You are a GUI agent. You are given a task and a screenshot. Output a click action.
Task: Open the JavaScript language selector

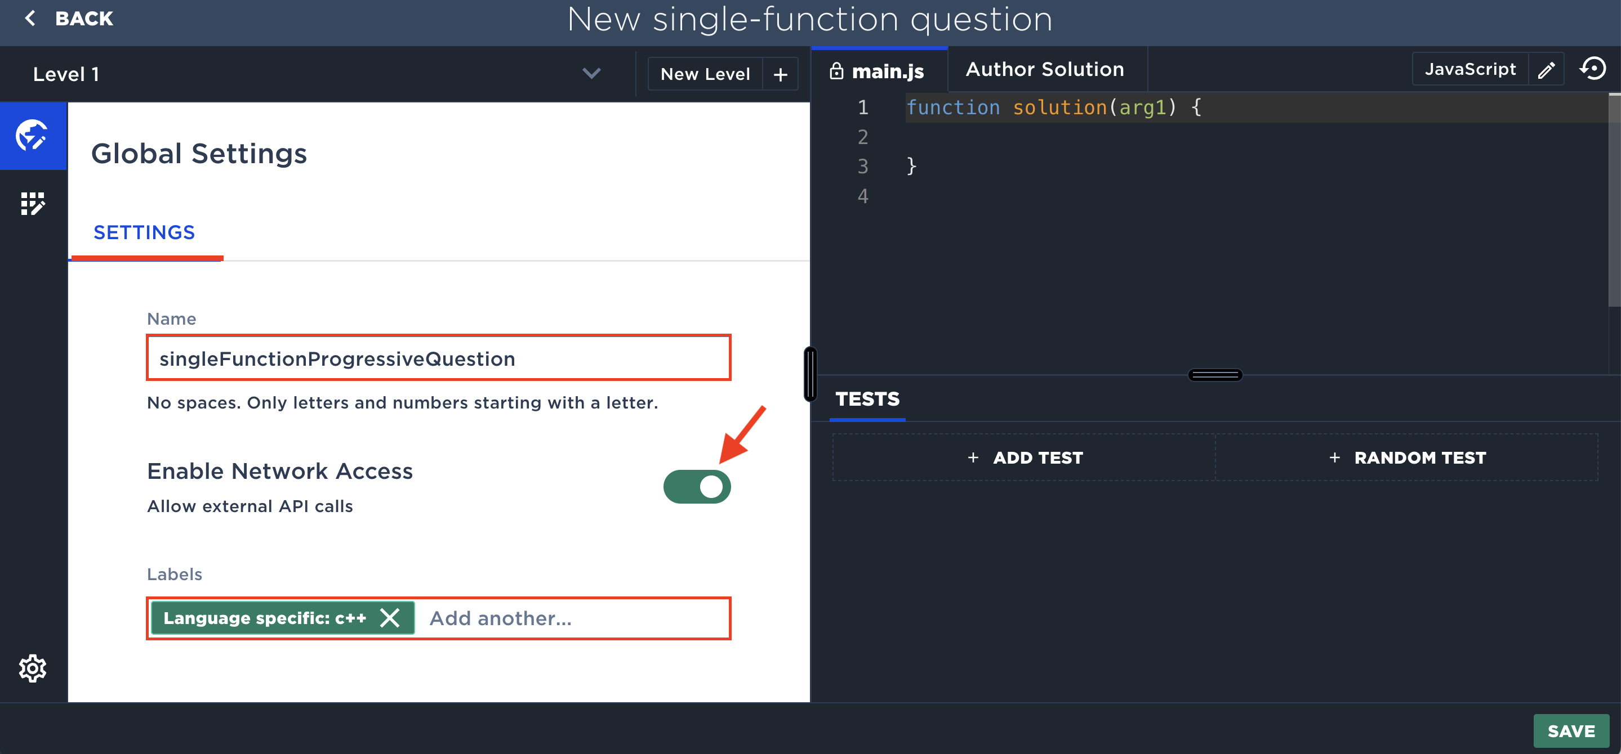point(1470,69)
